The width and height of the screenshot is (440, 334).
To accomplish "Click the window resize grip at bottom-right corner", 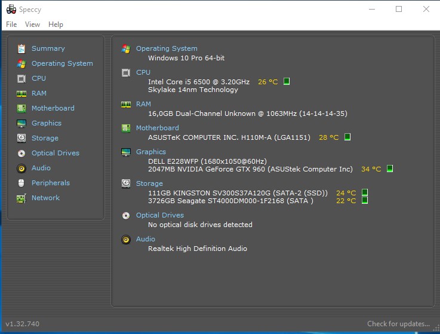I will pos(436,327).
